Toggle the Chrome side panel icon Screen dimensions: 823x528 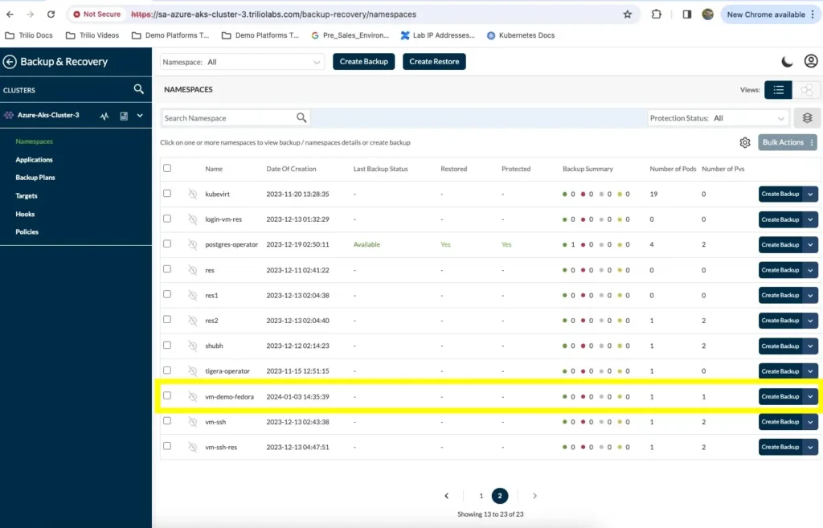pos(686,14)
